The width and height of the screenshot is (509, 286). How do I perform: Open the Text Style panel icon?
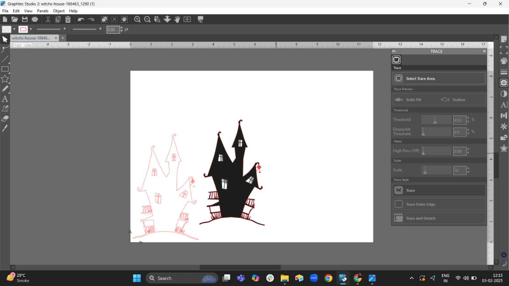point(504,105)
